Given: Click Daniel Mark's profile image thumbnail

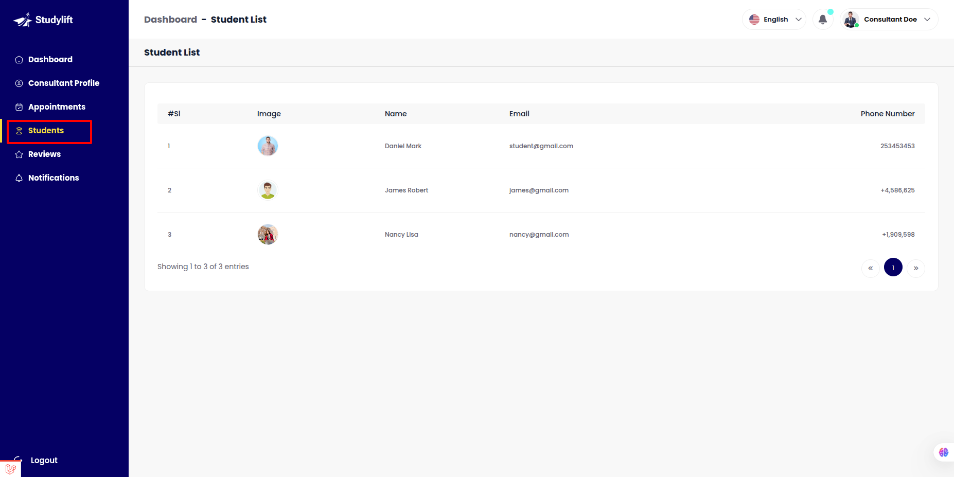Looking at the screenshot, I should point(268,146).
